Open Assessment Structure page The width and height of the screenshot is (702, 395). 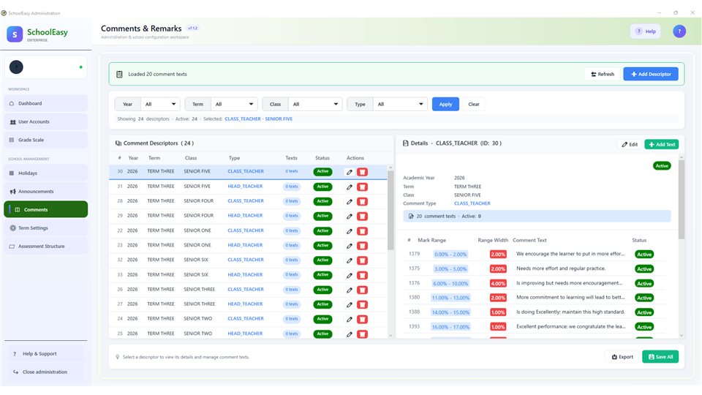[x=45, y=247]
